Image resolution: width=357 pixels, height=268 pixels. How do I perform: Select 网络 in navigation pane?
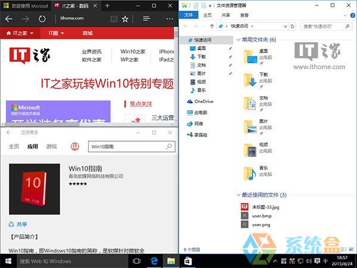tap(195, 124)
